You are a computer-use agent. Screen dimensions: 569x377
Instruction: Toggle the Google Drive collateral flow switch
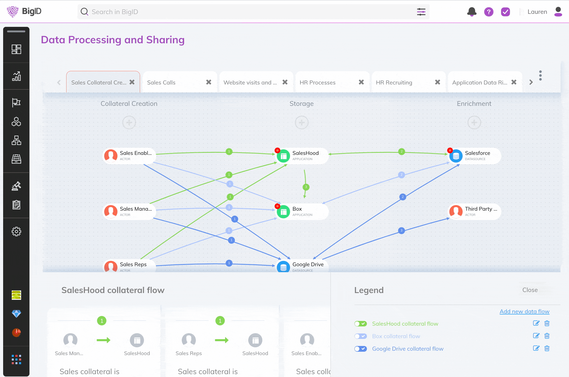(x=360, y=349)
